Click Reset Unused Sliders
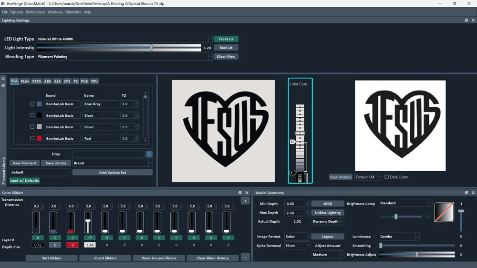Screen dimensions: 477x268 (159, 258)
